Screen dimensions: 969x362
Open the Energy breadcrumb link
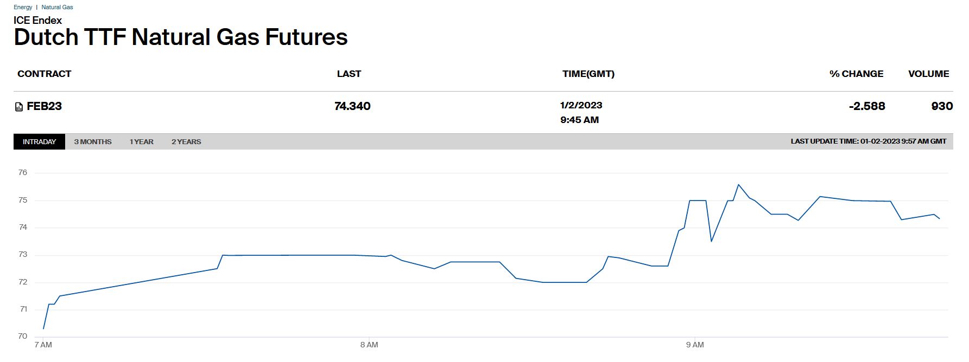coord(23,7)
